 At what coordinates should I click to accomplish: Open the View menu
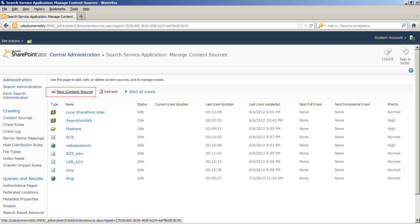tap(26, 9)
